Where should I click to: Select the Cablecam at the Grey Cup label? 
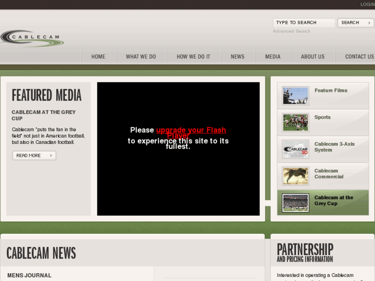(x=334, y=201)
